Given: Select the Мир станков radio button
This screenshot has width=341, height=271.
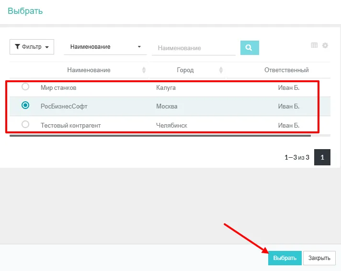Looking at the screenshot, I should [x=25, y=87].
